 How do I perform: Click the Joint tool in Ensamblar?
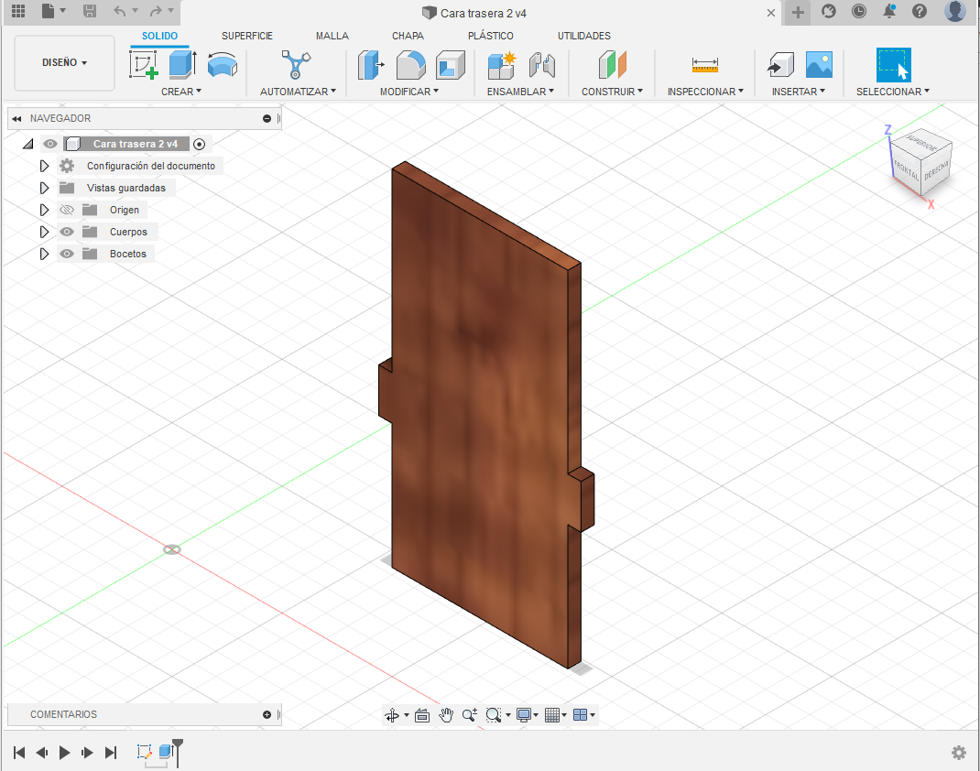click(543, 65)
